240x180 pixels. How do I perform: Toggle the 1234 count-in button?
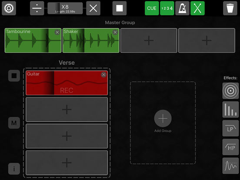point(167,8)
